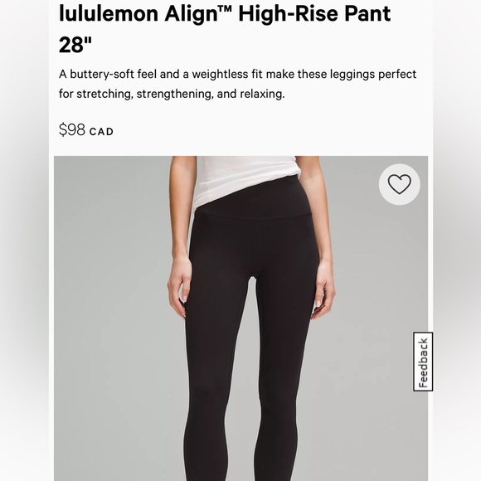This screenshot has height=481, width=481.
Task: Add leggings to wishlist with heart icon
Action: coord(399,184)
